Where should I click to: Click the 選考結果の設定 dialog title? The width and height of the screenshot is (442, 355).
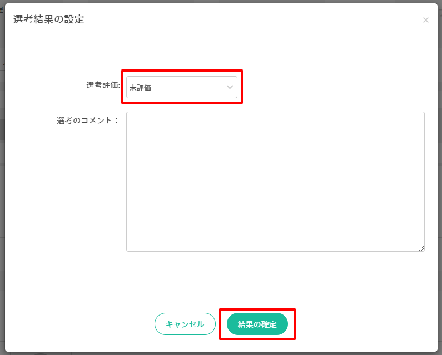tap(49, 19)
